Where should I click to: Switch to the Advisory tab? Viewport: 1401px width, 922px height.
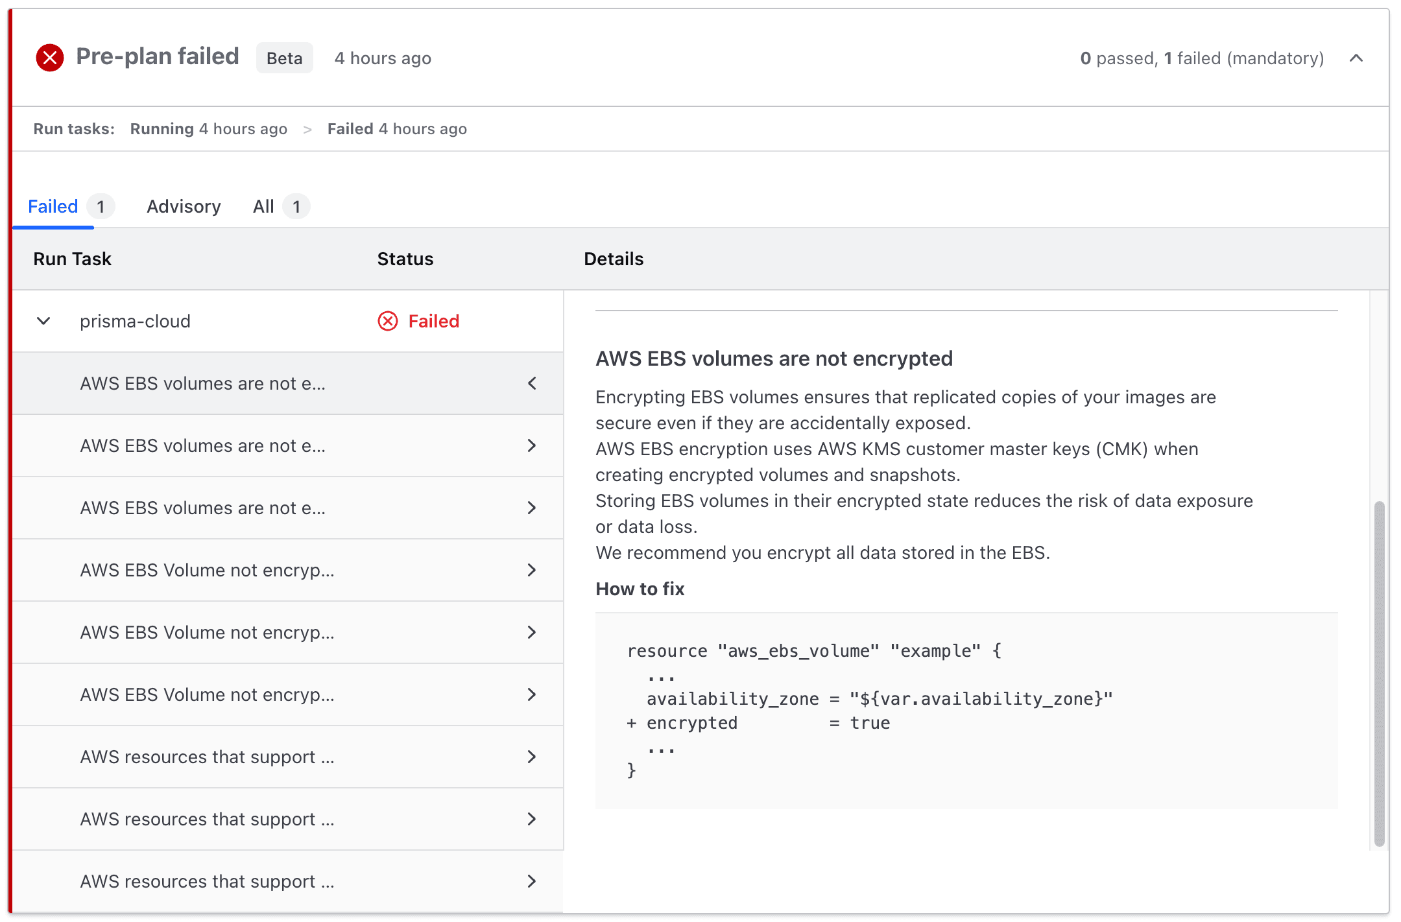(x=183, y=206)
